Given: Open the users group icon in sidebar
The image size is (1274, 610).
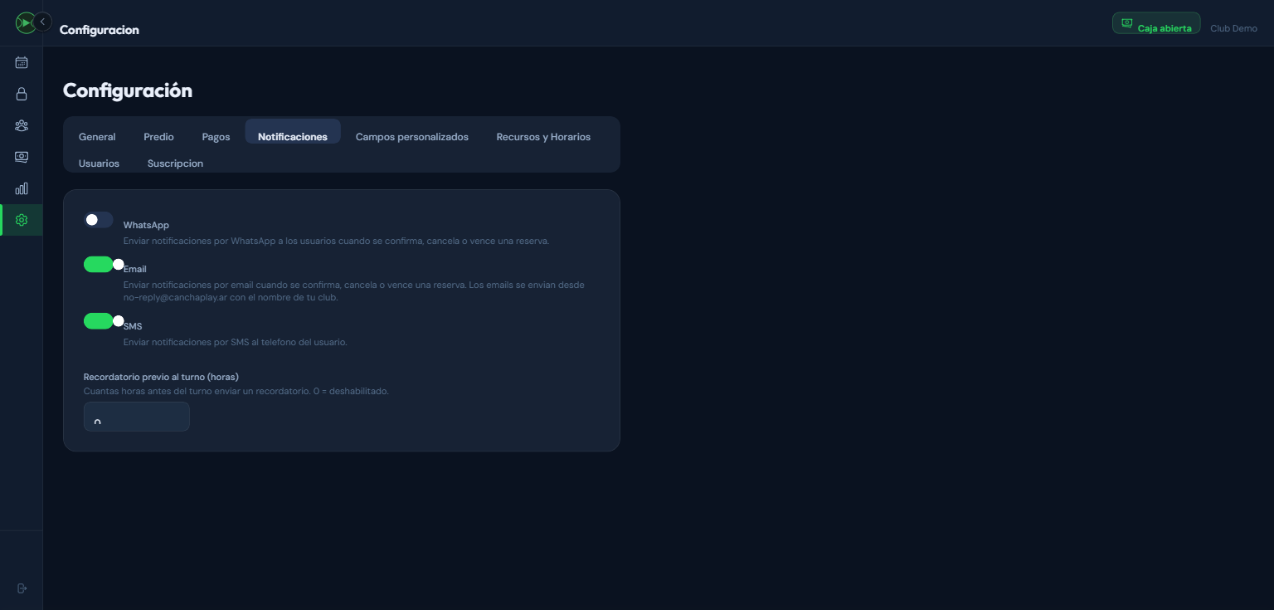Looking at the screenshot, I should 22,125.
